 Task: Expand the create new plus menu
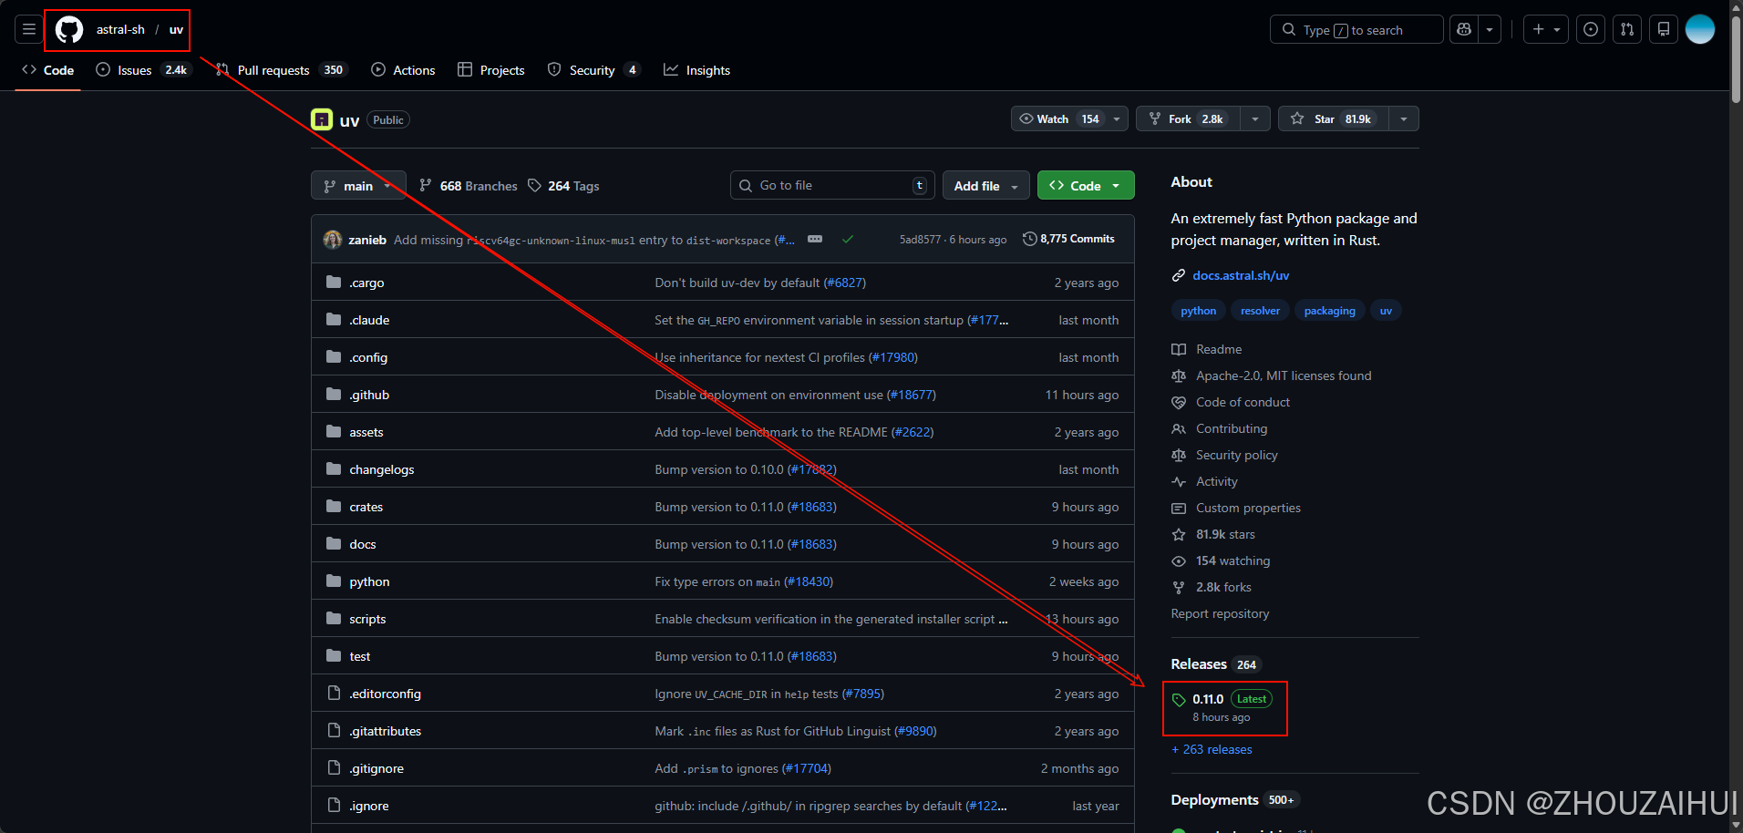(1546, 29)
